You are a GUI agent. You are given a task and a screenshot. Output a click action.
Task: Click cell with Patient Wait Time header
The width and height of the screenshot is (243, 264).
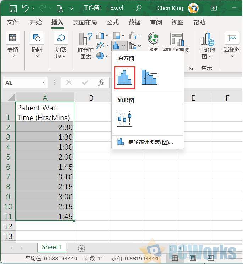(x=45, y=112)
